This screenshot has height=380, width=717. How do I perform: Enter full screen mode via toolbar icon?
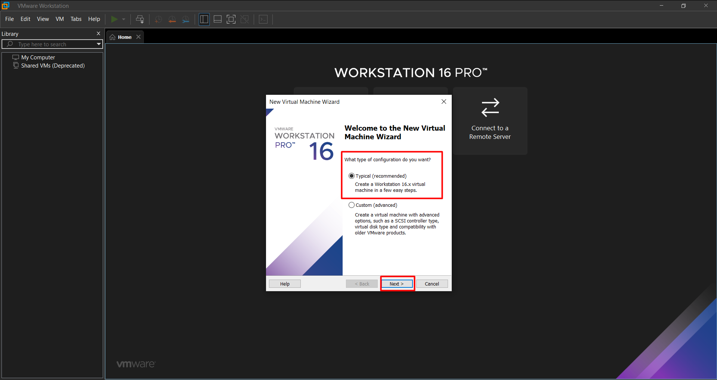pos(231,19)
